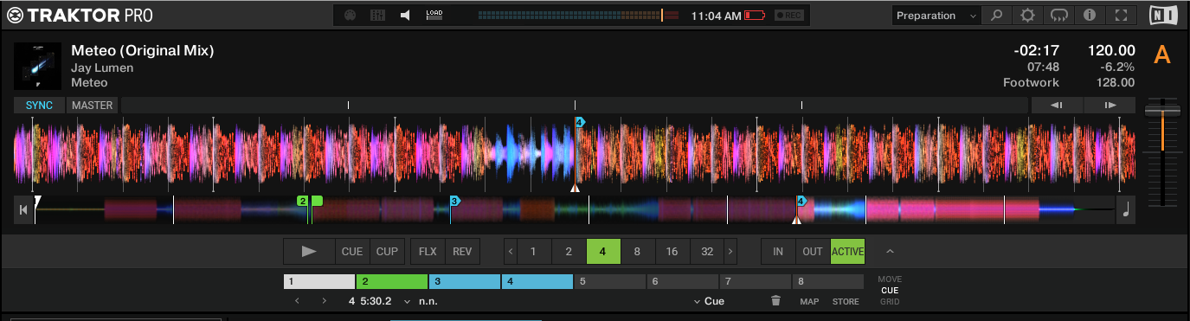The image size is (1190, 321).
Task: Click the CPU LOAD meter
Action: [434, 16]
